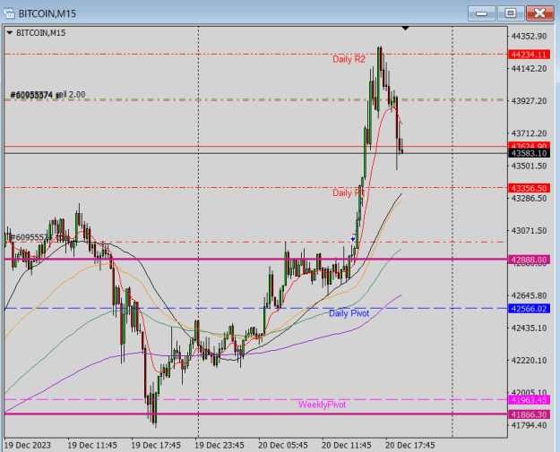Click the 19 Dec 11:45 time label
560x452 pixels.
92,445
